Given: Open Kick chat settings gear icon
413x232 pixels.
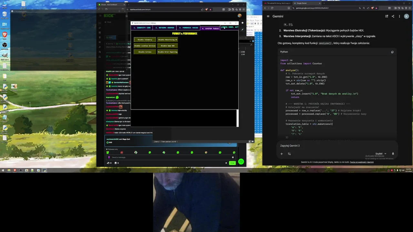Looking at the screenshot, I should 226,163.
